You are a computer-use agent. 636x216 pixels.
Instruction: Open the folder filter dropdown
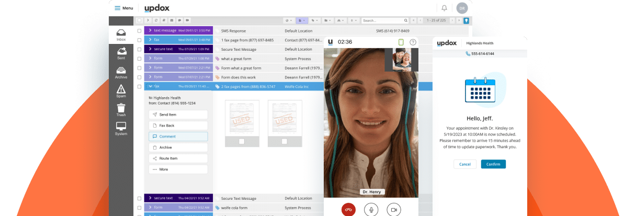click(x=327, y=20)
